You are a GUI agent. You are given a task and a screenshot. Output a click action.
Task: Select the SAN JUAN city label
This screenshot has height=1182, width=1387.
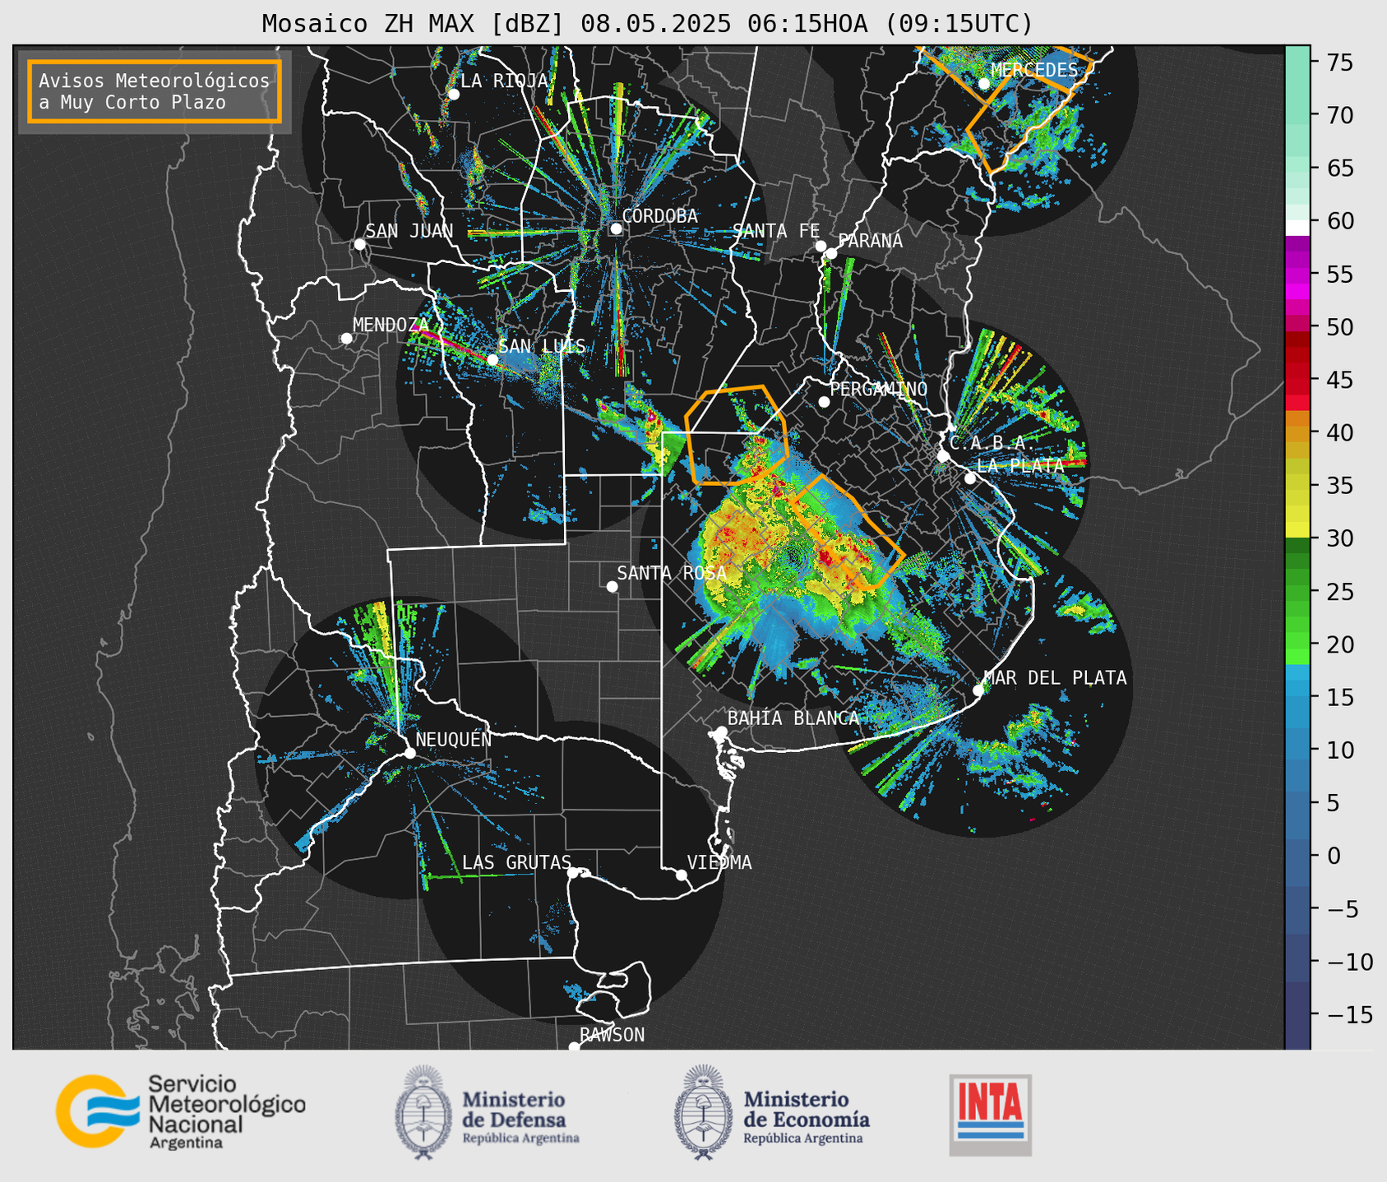409,231
